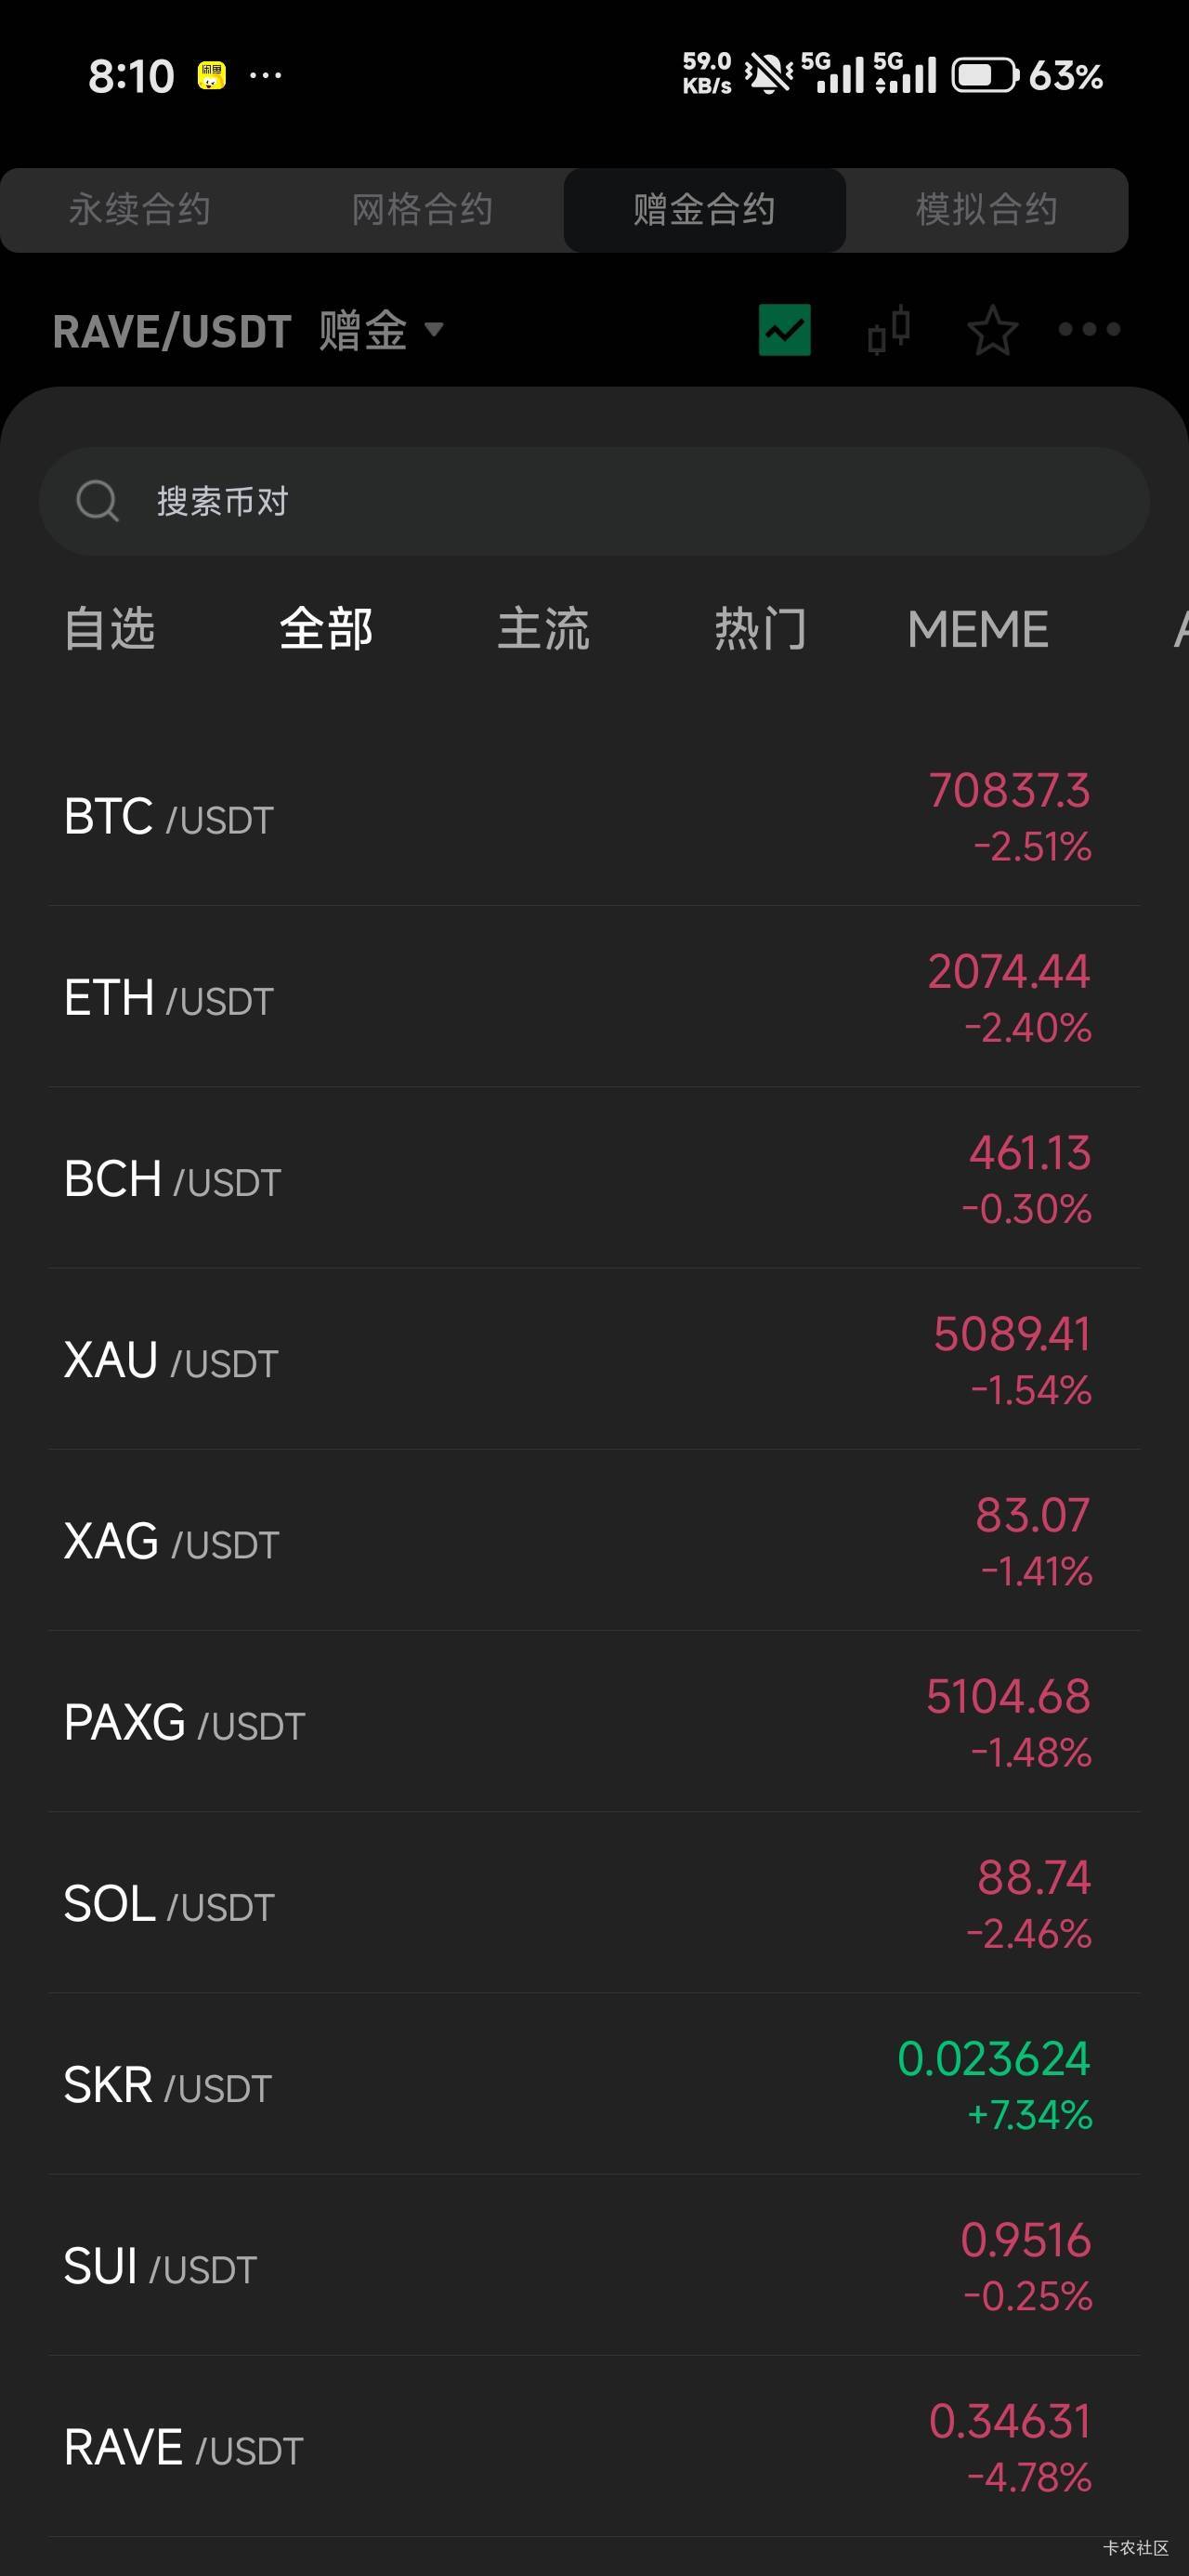
Task: Switch to 永续合约 tab
Action: pyautogui.click(x=140, y=210)
